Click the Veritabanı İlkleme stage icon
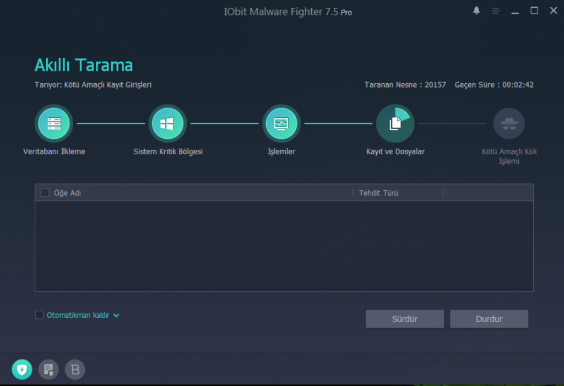The image size is (564, 386). [x=54, y=123]
